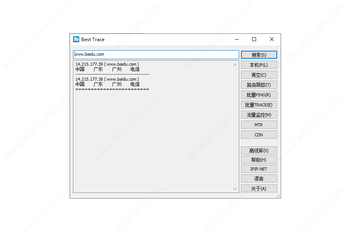Open the 流量监控(M) traffic monitor
The image size is (351, 232).
click(x=259, y=115)
